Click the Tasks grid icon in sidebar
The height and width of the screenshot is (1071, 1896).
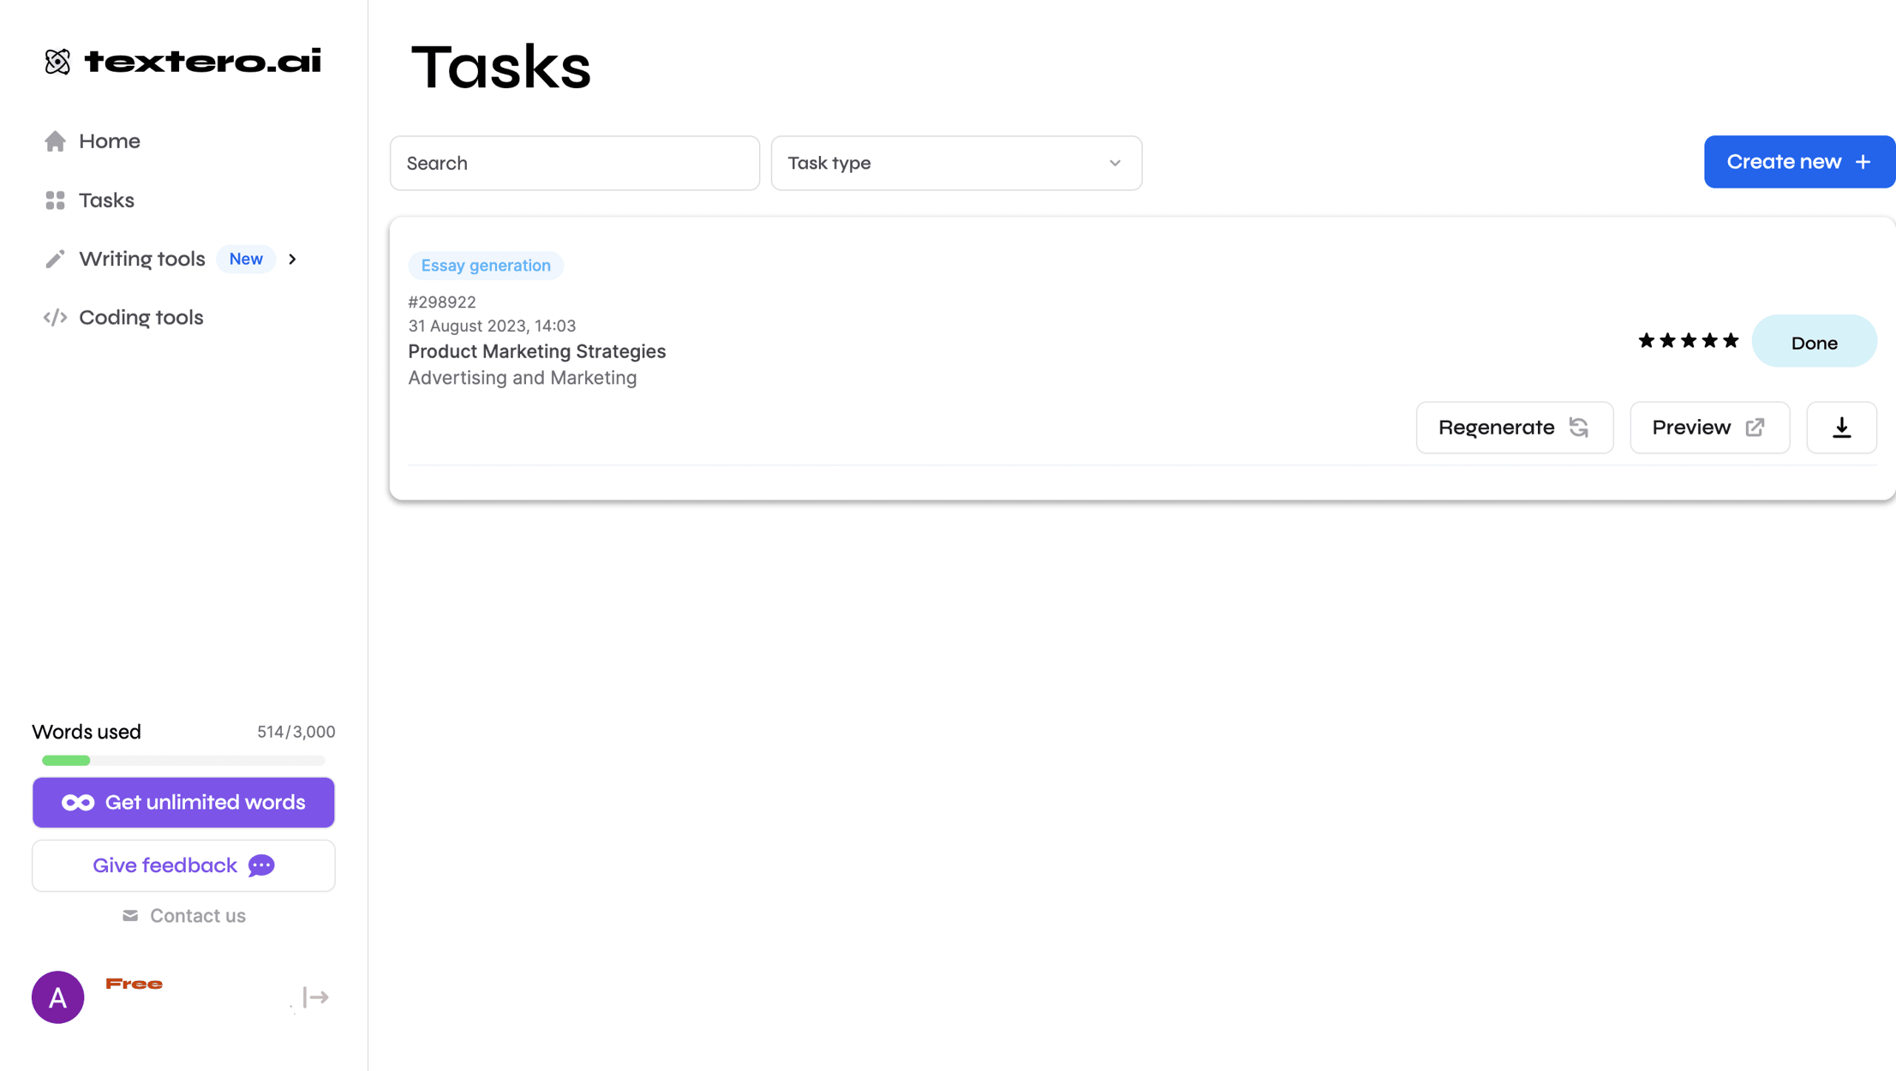[55, 200]
